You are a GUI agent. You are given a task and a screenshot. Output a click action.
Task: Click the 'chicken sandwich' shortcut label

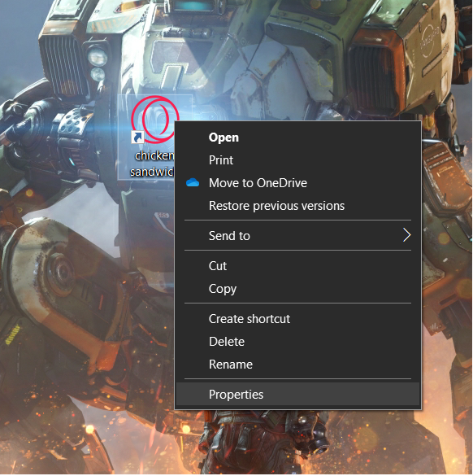tap(152, 164)
